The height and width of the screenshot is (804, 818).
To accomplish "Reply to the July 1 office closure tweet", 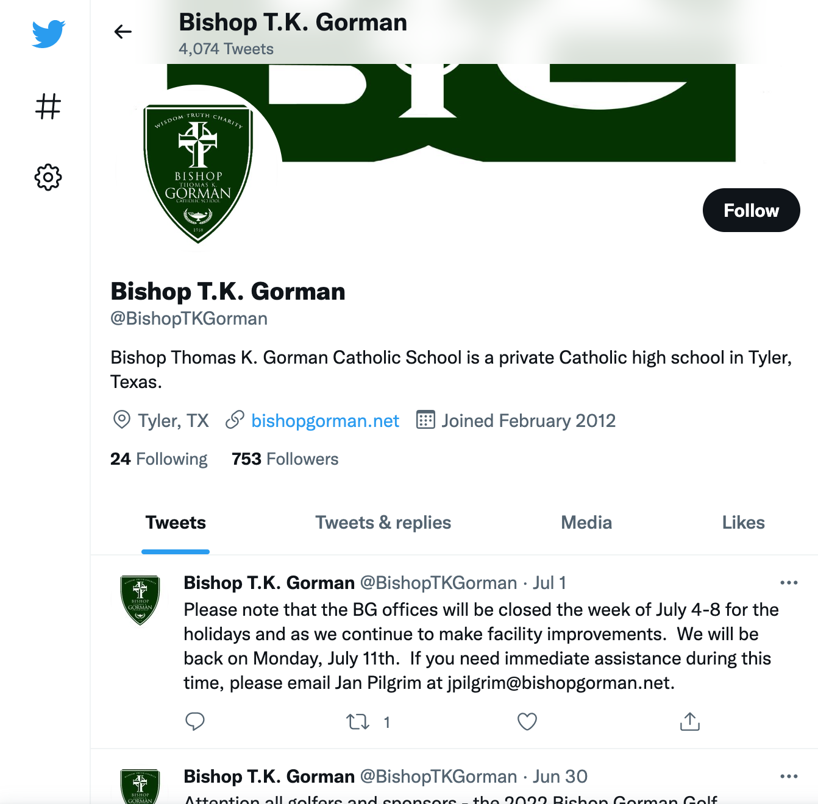I will click(195, 722).
